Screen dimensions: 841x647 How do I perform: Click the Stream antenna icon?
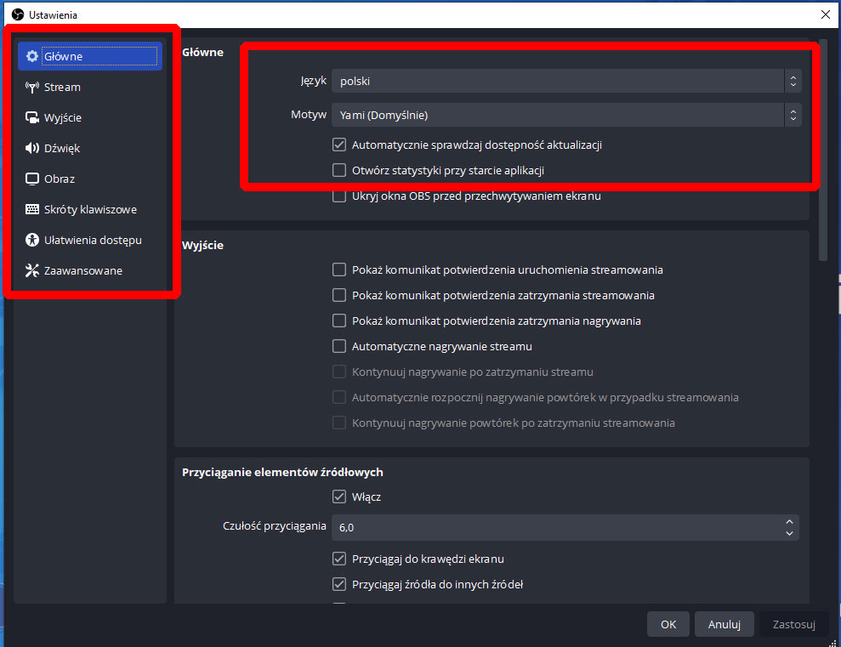click(32, 88)
